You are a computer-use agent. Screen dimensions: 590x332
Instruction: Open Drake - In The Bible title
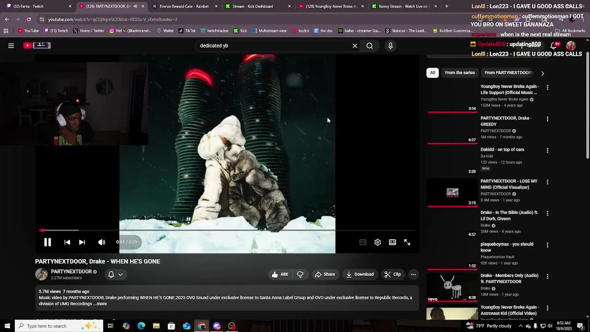[509, 216]
